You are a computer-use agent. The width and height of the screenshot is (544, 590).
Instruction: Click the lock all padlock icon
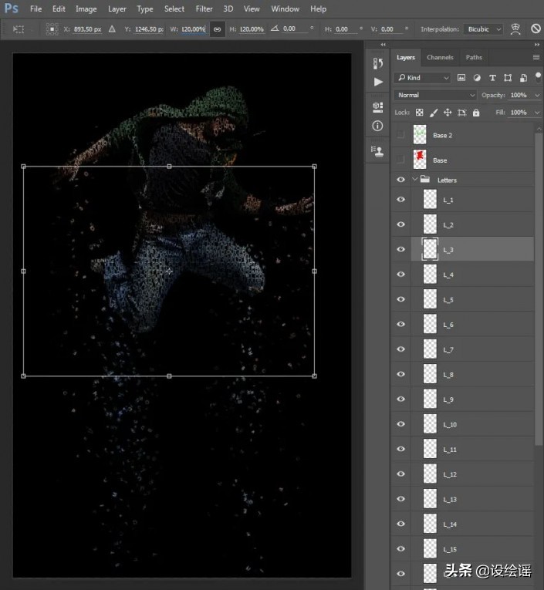[476, 113]
